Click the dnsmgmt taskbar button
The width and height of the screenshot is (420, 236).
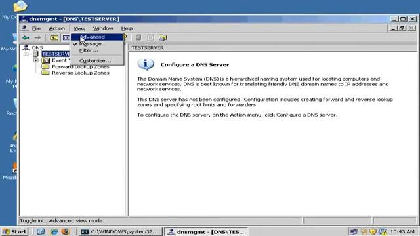point(206,231)
